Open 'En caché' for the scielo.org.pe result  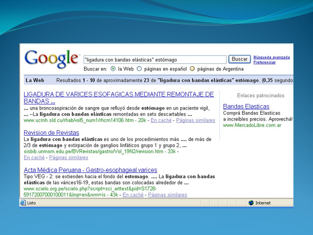[133, 195]
